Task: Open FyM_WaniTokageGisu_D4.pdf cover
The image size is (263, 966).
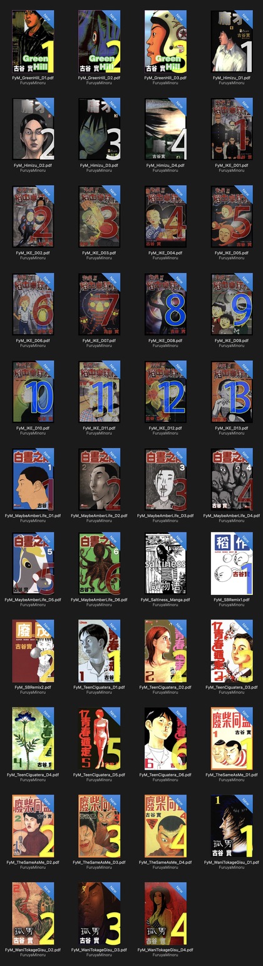Action: coord(165,913)
